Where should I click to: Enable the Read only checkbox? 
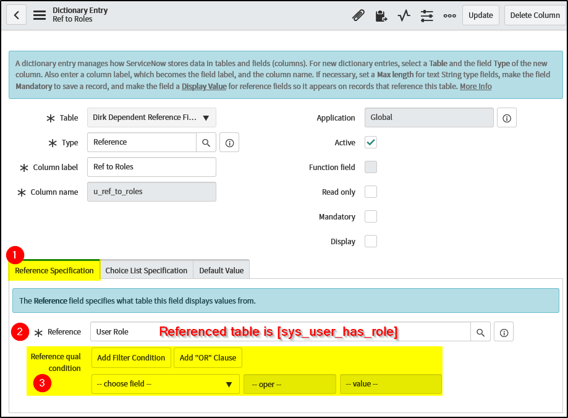[371, 192]
